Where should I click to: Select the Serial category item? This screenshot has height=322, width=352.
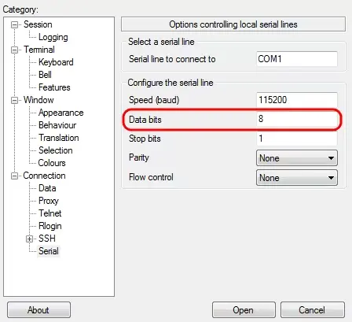pyautogui.click(x=49, y=251)
